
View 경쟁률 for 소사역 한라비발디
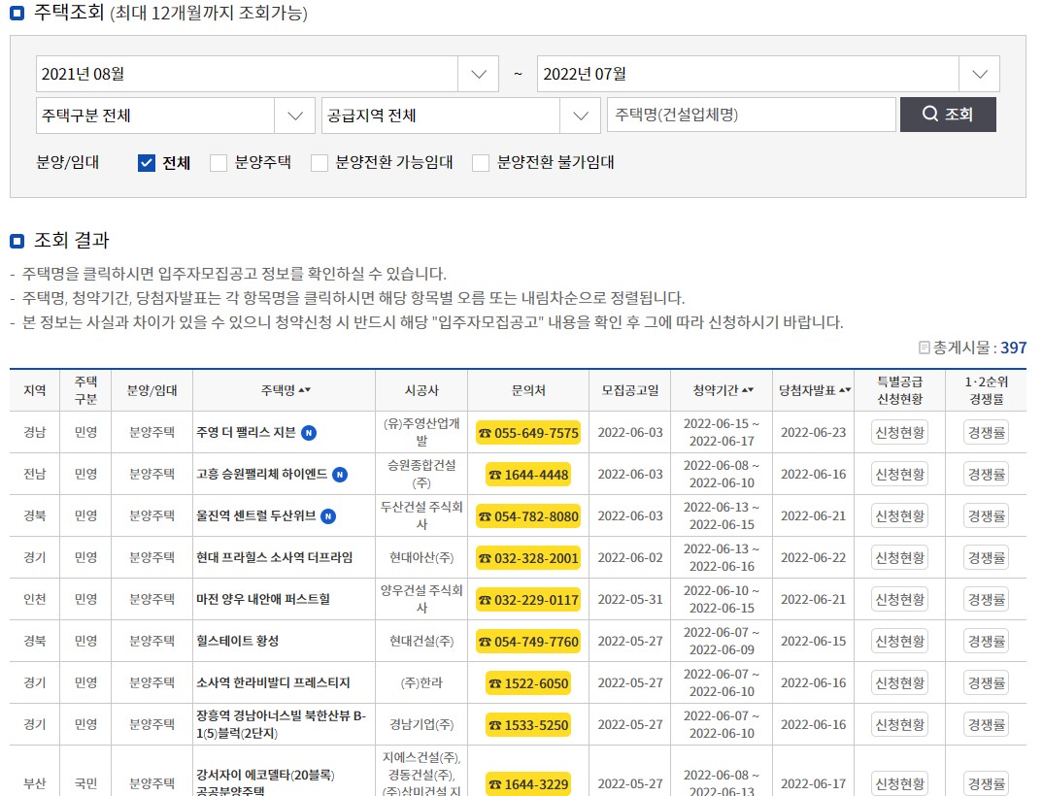(987, 683)
